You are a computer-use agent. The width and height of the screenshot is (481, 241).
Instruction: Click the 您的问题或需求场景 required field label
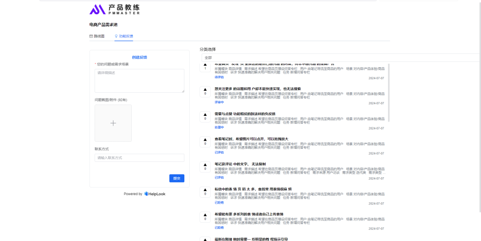click(x=112, y=65)
